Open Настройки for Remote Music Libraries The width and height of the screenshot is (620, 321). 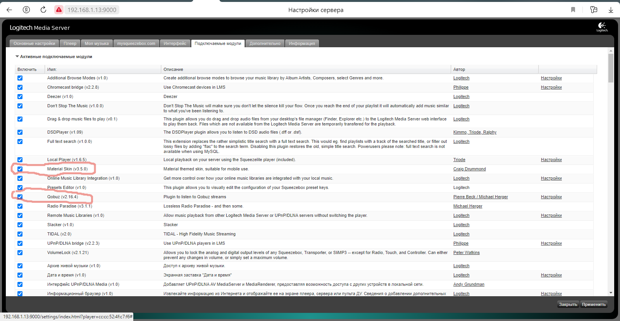(551, 215)
